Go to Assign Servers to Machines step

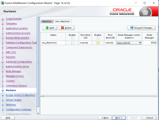point(21,95)
